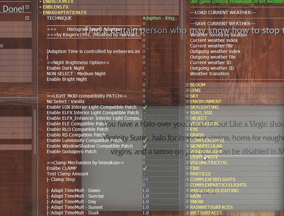Expand the LIGHTSPRITE section
Screen dimensions: 284x216
(188, 157)
